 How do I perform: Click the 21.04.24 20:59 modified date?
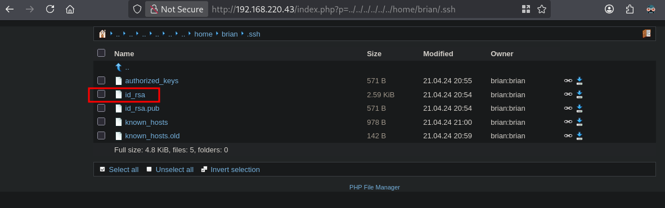tap(447, 136)
